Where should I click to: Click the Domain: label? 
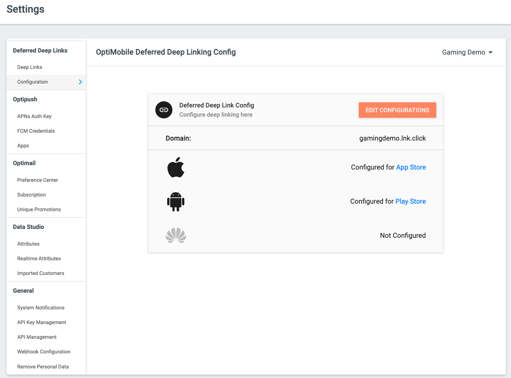(178, 138)
